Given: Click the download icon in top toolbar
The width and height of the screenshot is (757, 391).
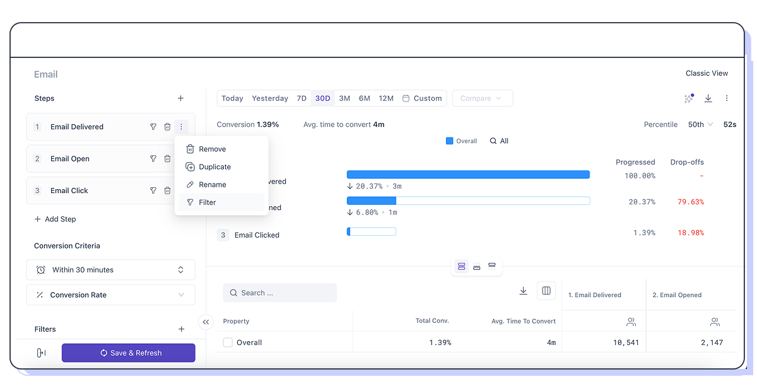Looking at the screenshot, I should [708, 98].
